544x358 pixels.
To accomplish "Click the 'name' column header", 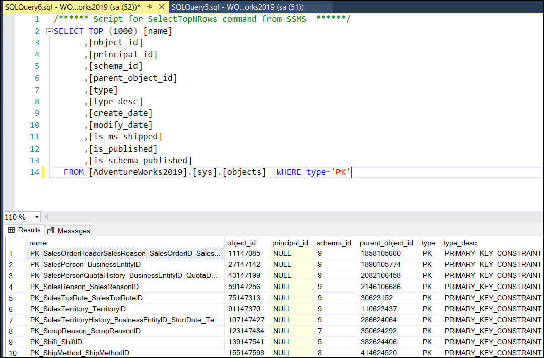I will coord(125,243).
